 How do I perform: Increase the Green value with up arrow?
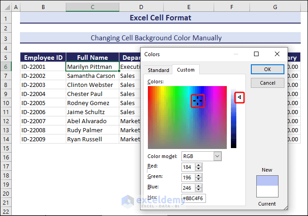point(199,175)
